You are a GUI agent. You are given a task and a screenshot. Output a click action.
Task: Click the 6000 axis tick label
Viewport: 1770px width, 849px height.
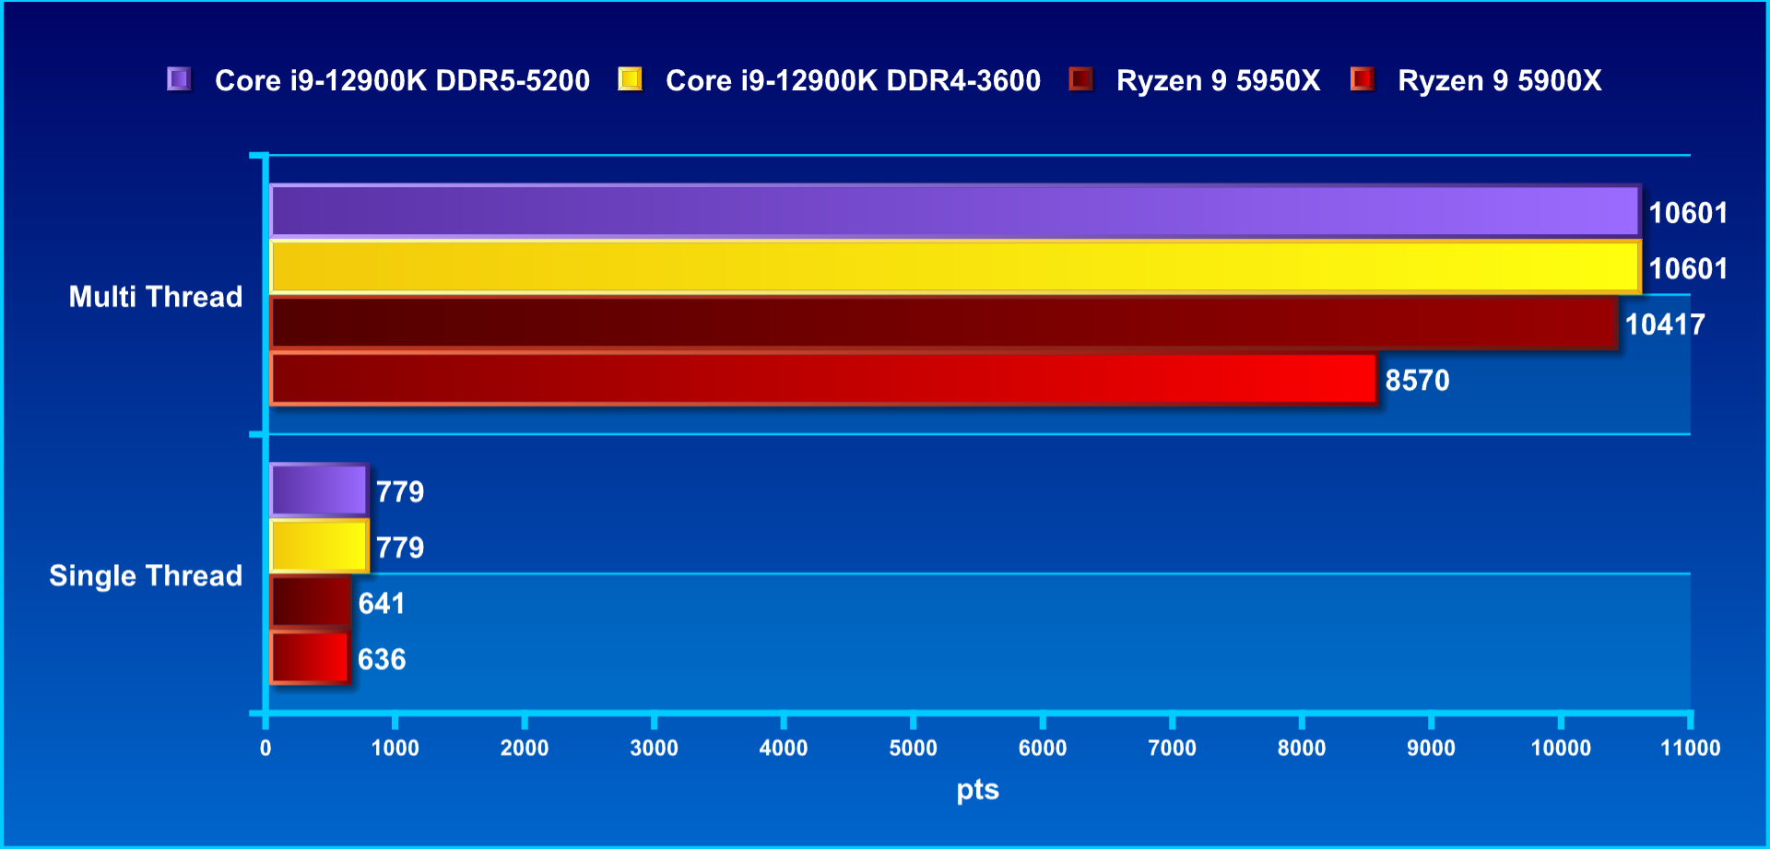tap(1043, 749)
